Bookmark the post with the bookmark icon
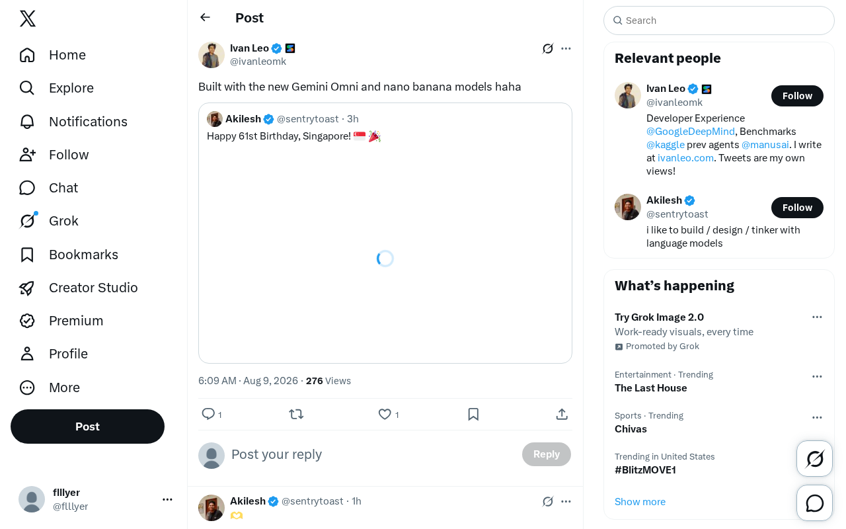Viewport: 846px width, 529px height. click(x=473, y=414)
